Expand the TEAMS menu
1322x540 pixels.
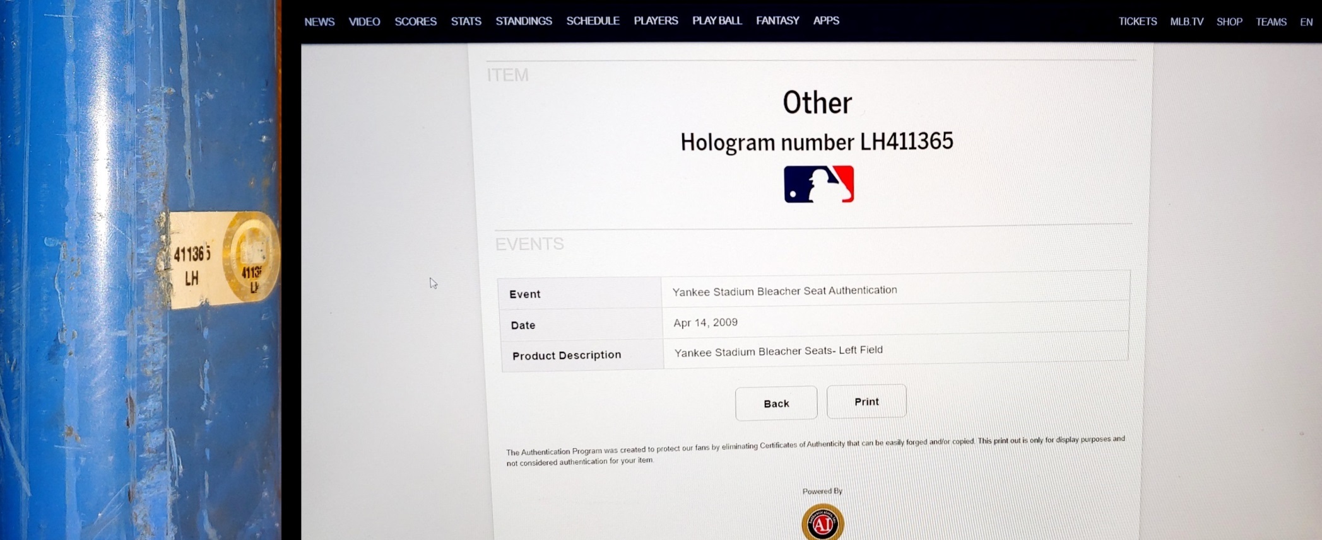tap(1271, 22)
